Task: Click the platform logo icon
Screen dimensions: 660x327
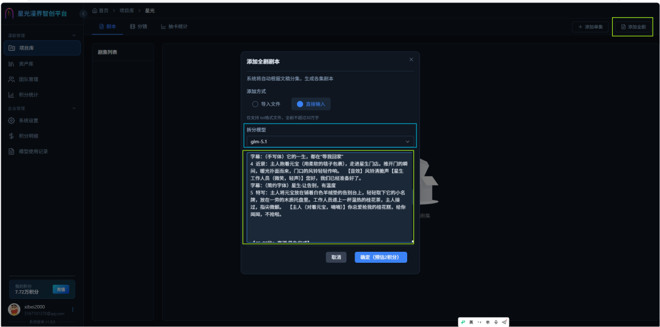Action: [x=9, y=13]
